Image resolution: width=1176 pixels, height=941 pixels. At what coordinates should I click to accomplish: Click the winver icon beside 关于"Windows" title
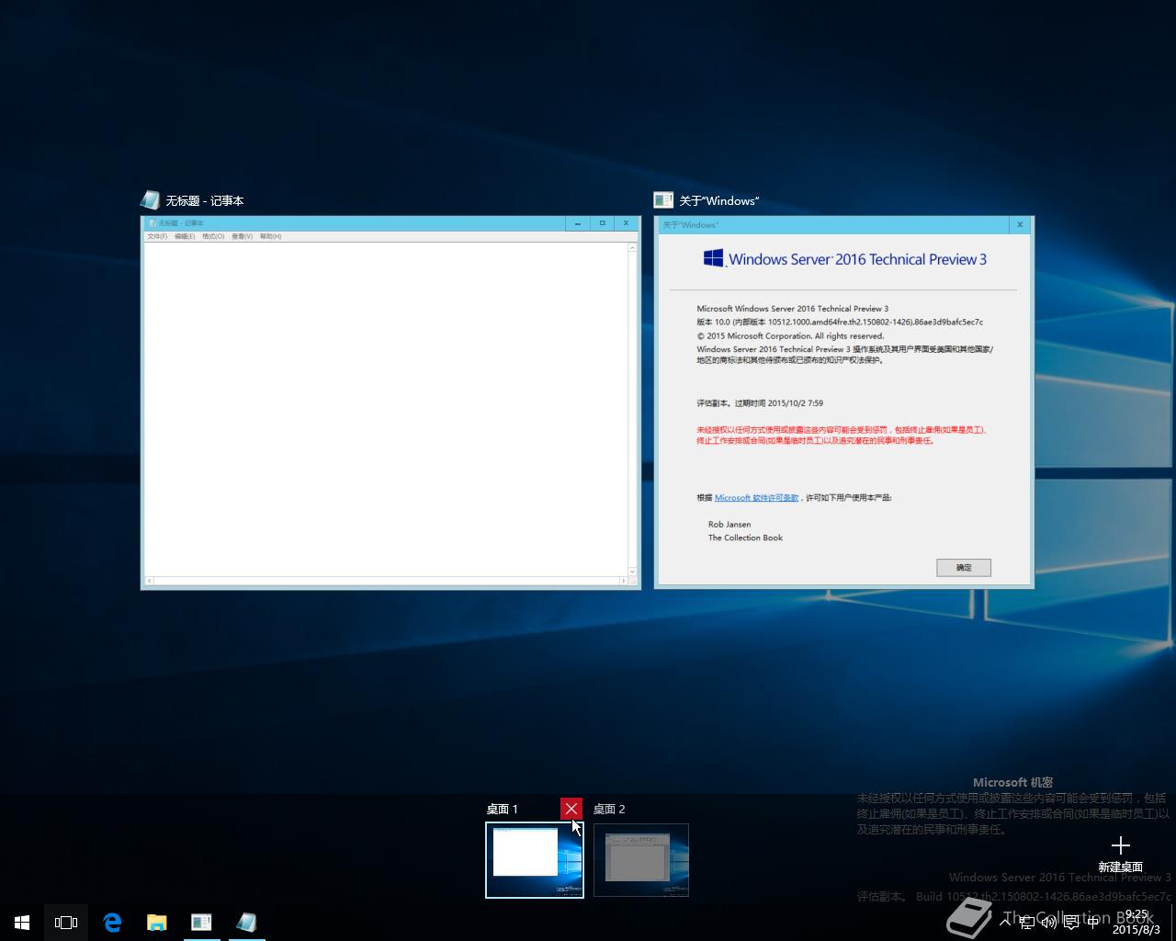(x=662, y=199)
